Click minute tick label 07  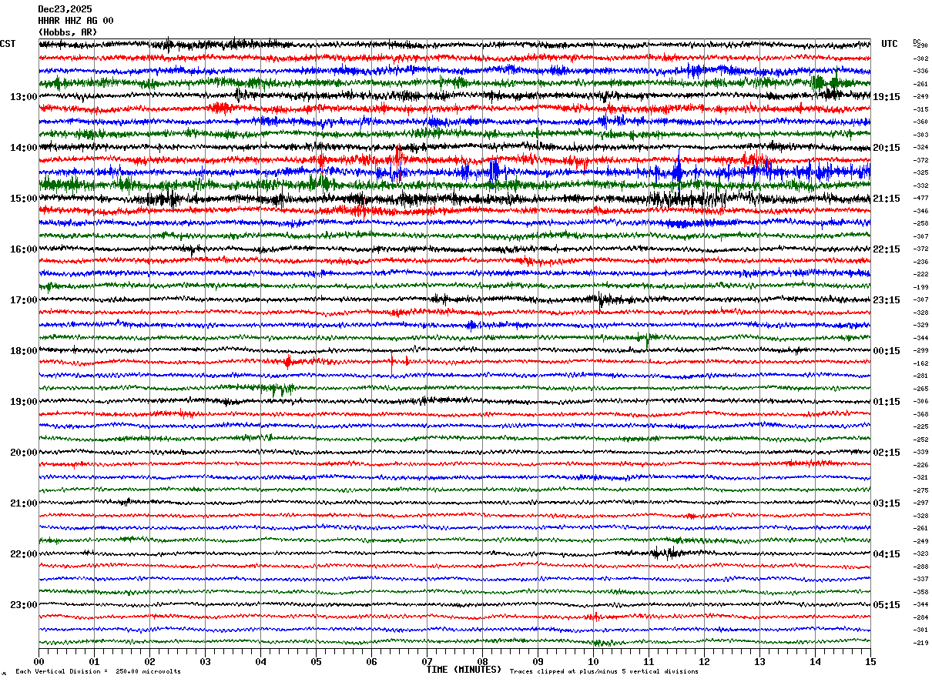tap(427, 661)
